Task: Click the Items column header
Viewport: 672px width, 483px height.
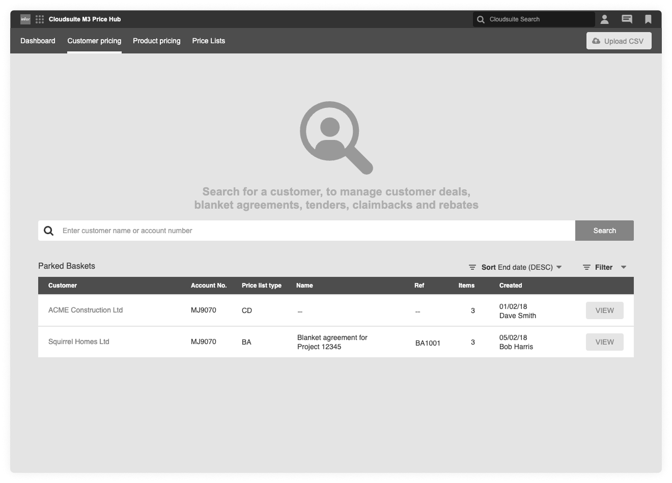Action: 466,286
